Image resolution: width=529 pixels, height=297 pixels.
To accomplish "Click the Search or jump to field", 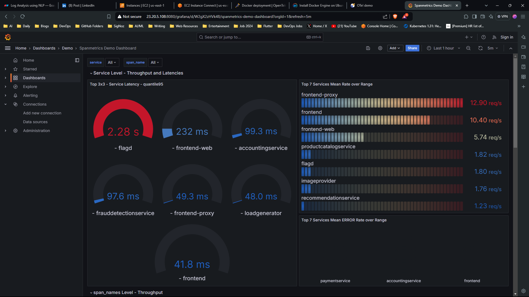I will [x=260, y=37].
